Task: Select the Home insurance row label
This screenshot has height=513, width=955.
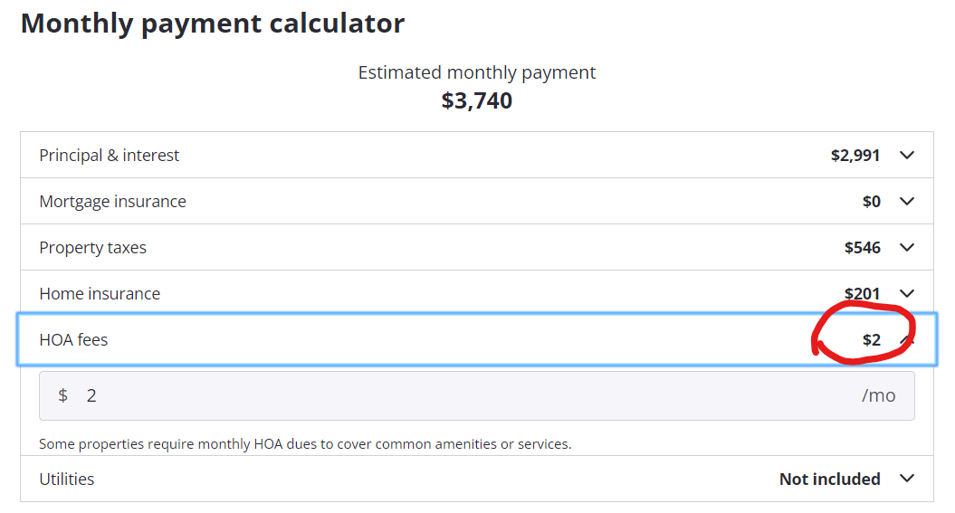Action: click(x=100, y=294)
